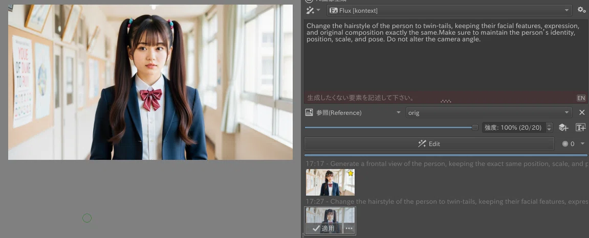Toggle the star on the 17:17 result
This screenshot has width=589, height=238.
(351, 173)
